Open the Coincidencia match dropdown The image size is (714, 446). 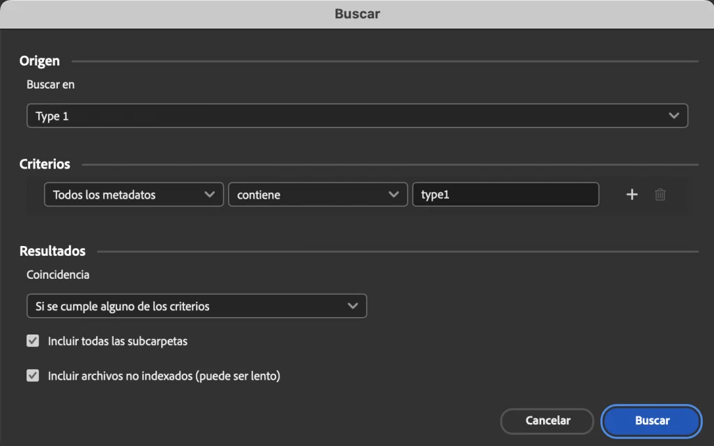(x=197, y=306)
